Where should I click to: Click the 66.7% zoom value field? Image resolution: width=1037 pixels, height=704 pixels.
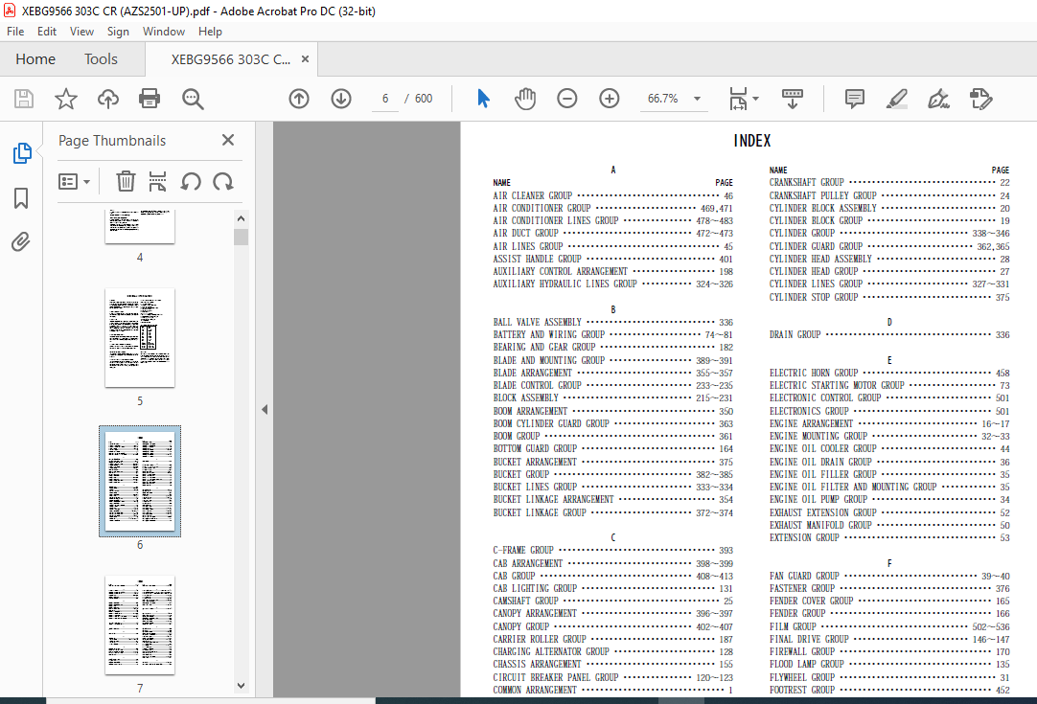point(662,99)
